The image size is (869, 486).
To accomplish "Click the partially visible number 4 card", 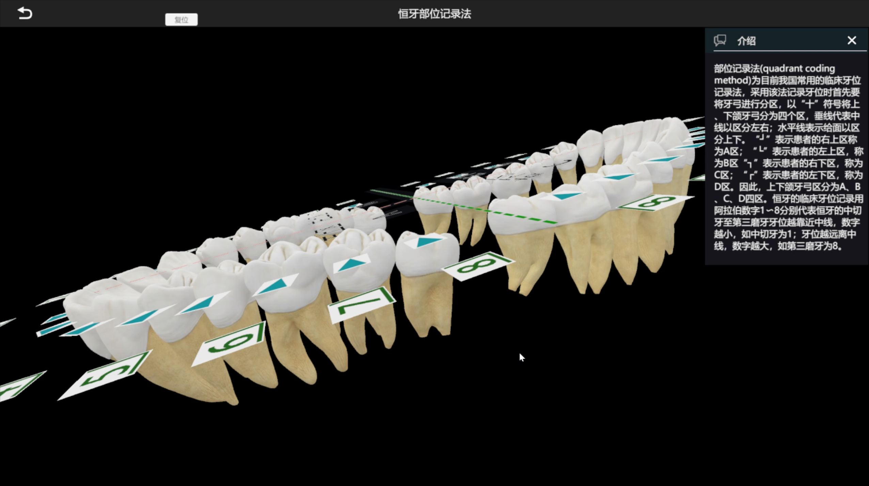I will tap(15, 388).
